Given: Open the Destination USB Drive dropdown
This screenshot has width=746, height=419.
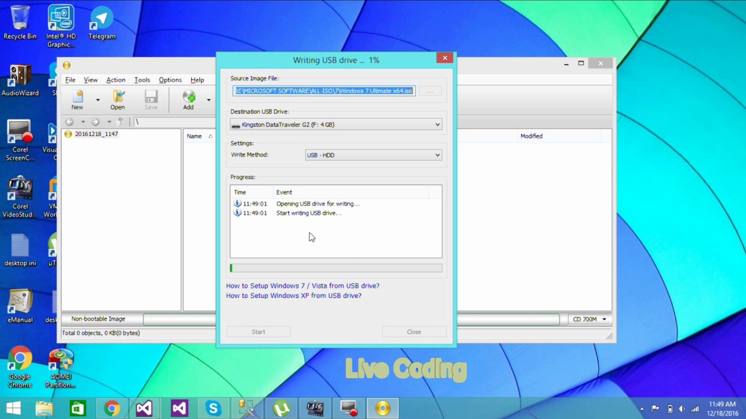Looking at the screenshot, I should pos(336,125).
